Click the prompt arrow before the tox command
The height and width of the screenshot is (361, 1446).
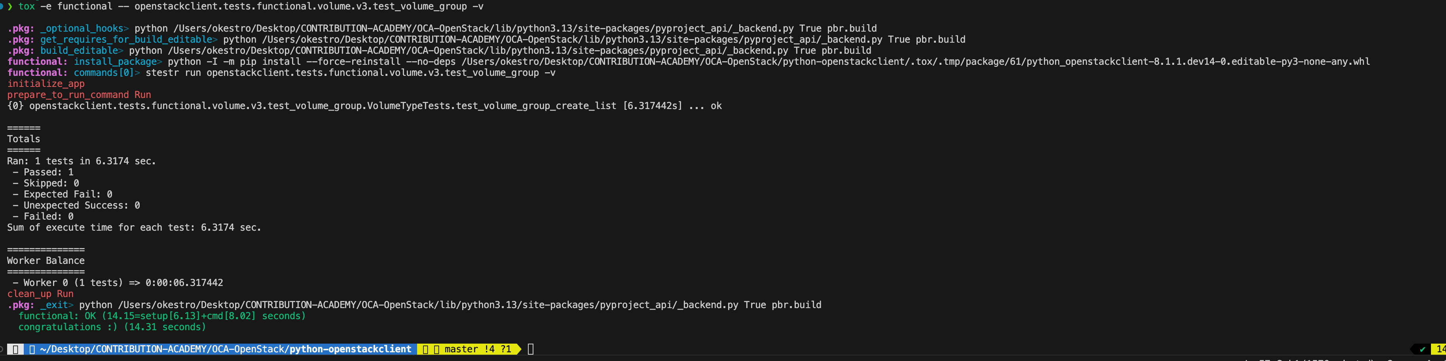(9, 6)
